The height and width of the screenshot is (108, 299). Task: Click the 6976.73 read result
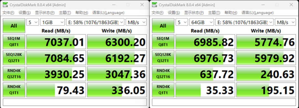pyautogui.click(x=205, y=58)
